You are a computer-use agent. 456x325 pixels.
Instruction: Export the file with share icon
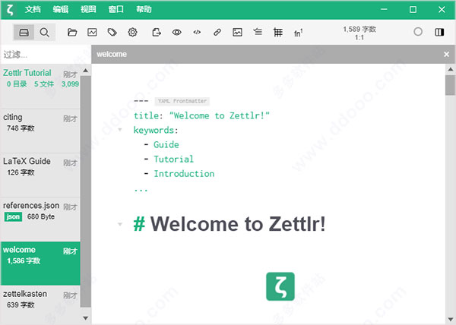[x=157, y=32]
